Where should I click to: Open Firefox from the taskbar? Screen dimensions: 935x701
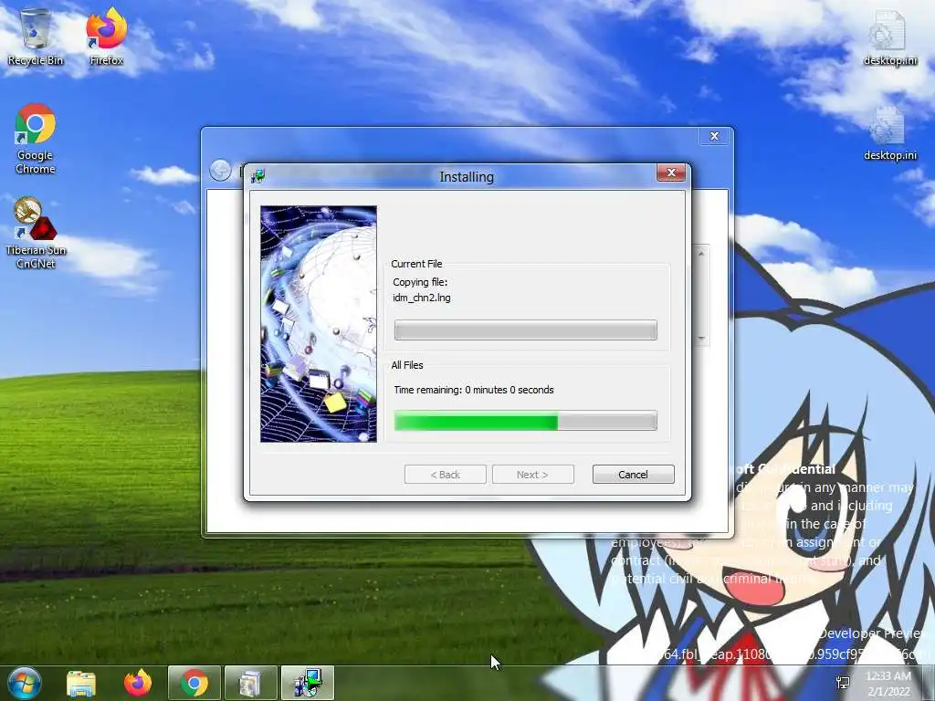click(138, 683)
